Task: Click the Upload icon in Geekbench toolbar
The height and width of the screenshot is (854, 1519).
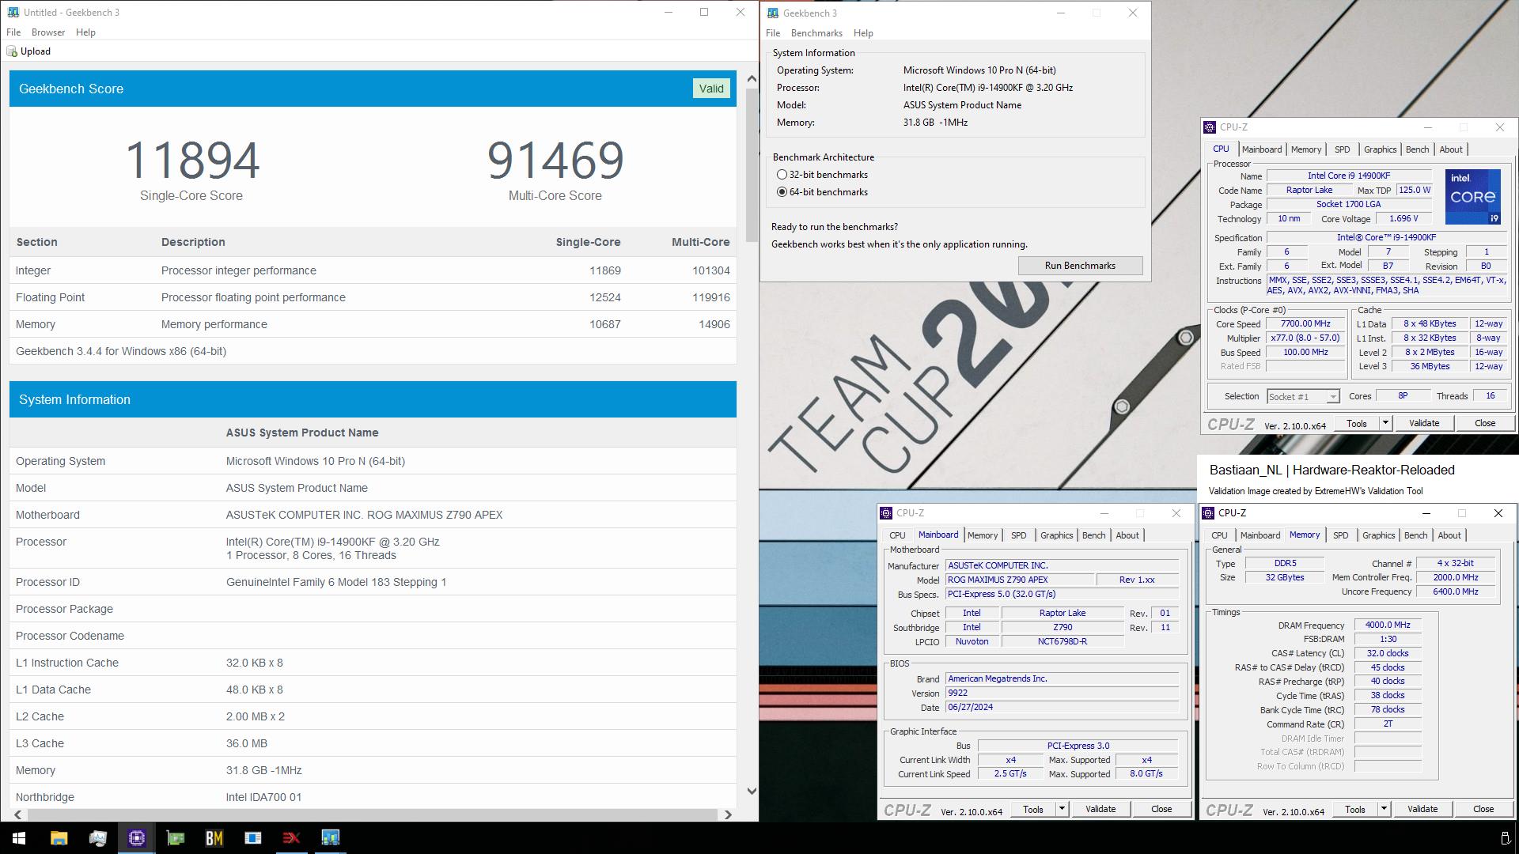Action: (x=12, y=51)
